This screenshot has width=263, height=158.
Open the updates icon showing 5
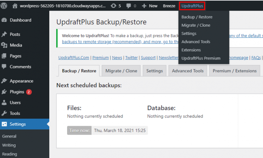pyautogui.click(x=113, y=6)
